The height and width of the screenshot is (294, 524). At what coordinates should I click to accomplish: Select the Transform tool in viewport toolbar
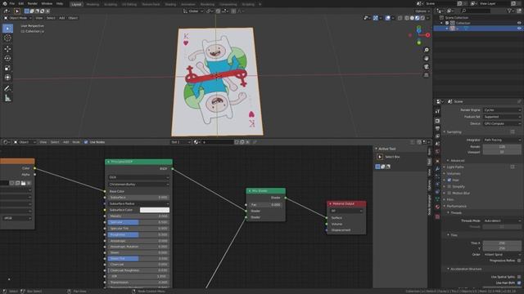[7, 78]
